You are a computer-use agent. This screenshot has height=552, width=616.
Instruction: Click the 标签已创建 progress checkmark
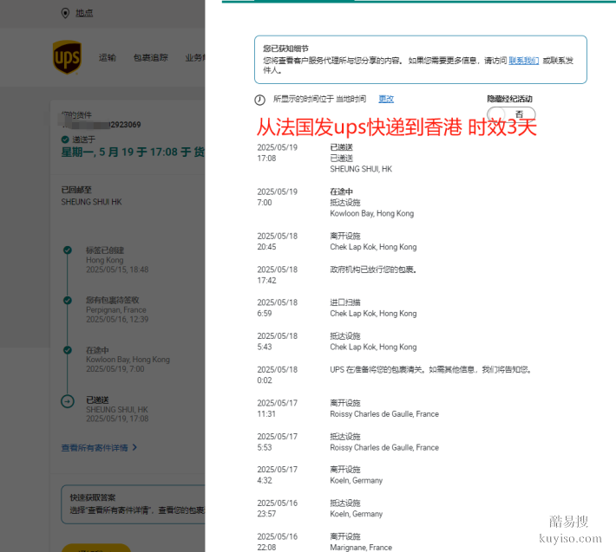[x=68, y=250]
